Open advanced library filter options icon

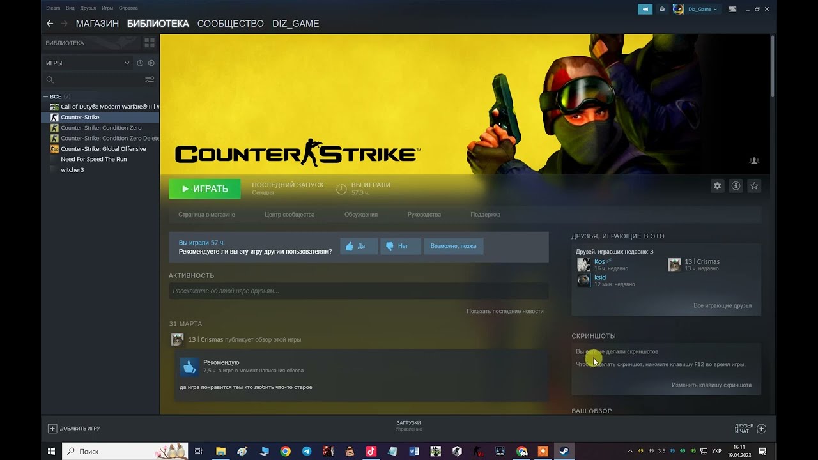pyautogui.click(x=150, y=80)
